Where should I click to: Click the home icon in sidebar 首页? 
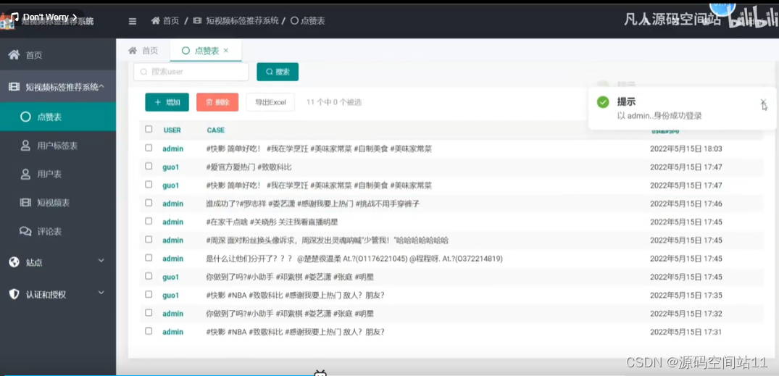[x=14, y=54]
